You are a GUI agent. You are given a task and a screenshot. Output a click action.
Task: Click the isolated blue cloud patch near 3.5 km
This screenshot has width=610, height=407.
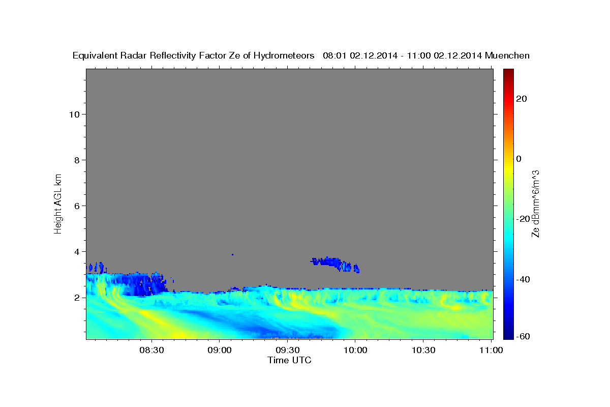point(334,264)
